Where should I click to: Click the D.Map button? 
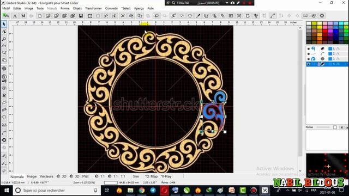[x=152, y=176]
